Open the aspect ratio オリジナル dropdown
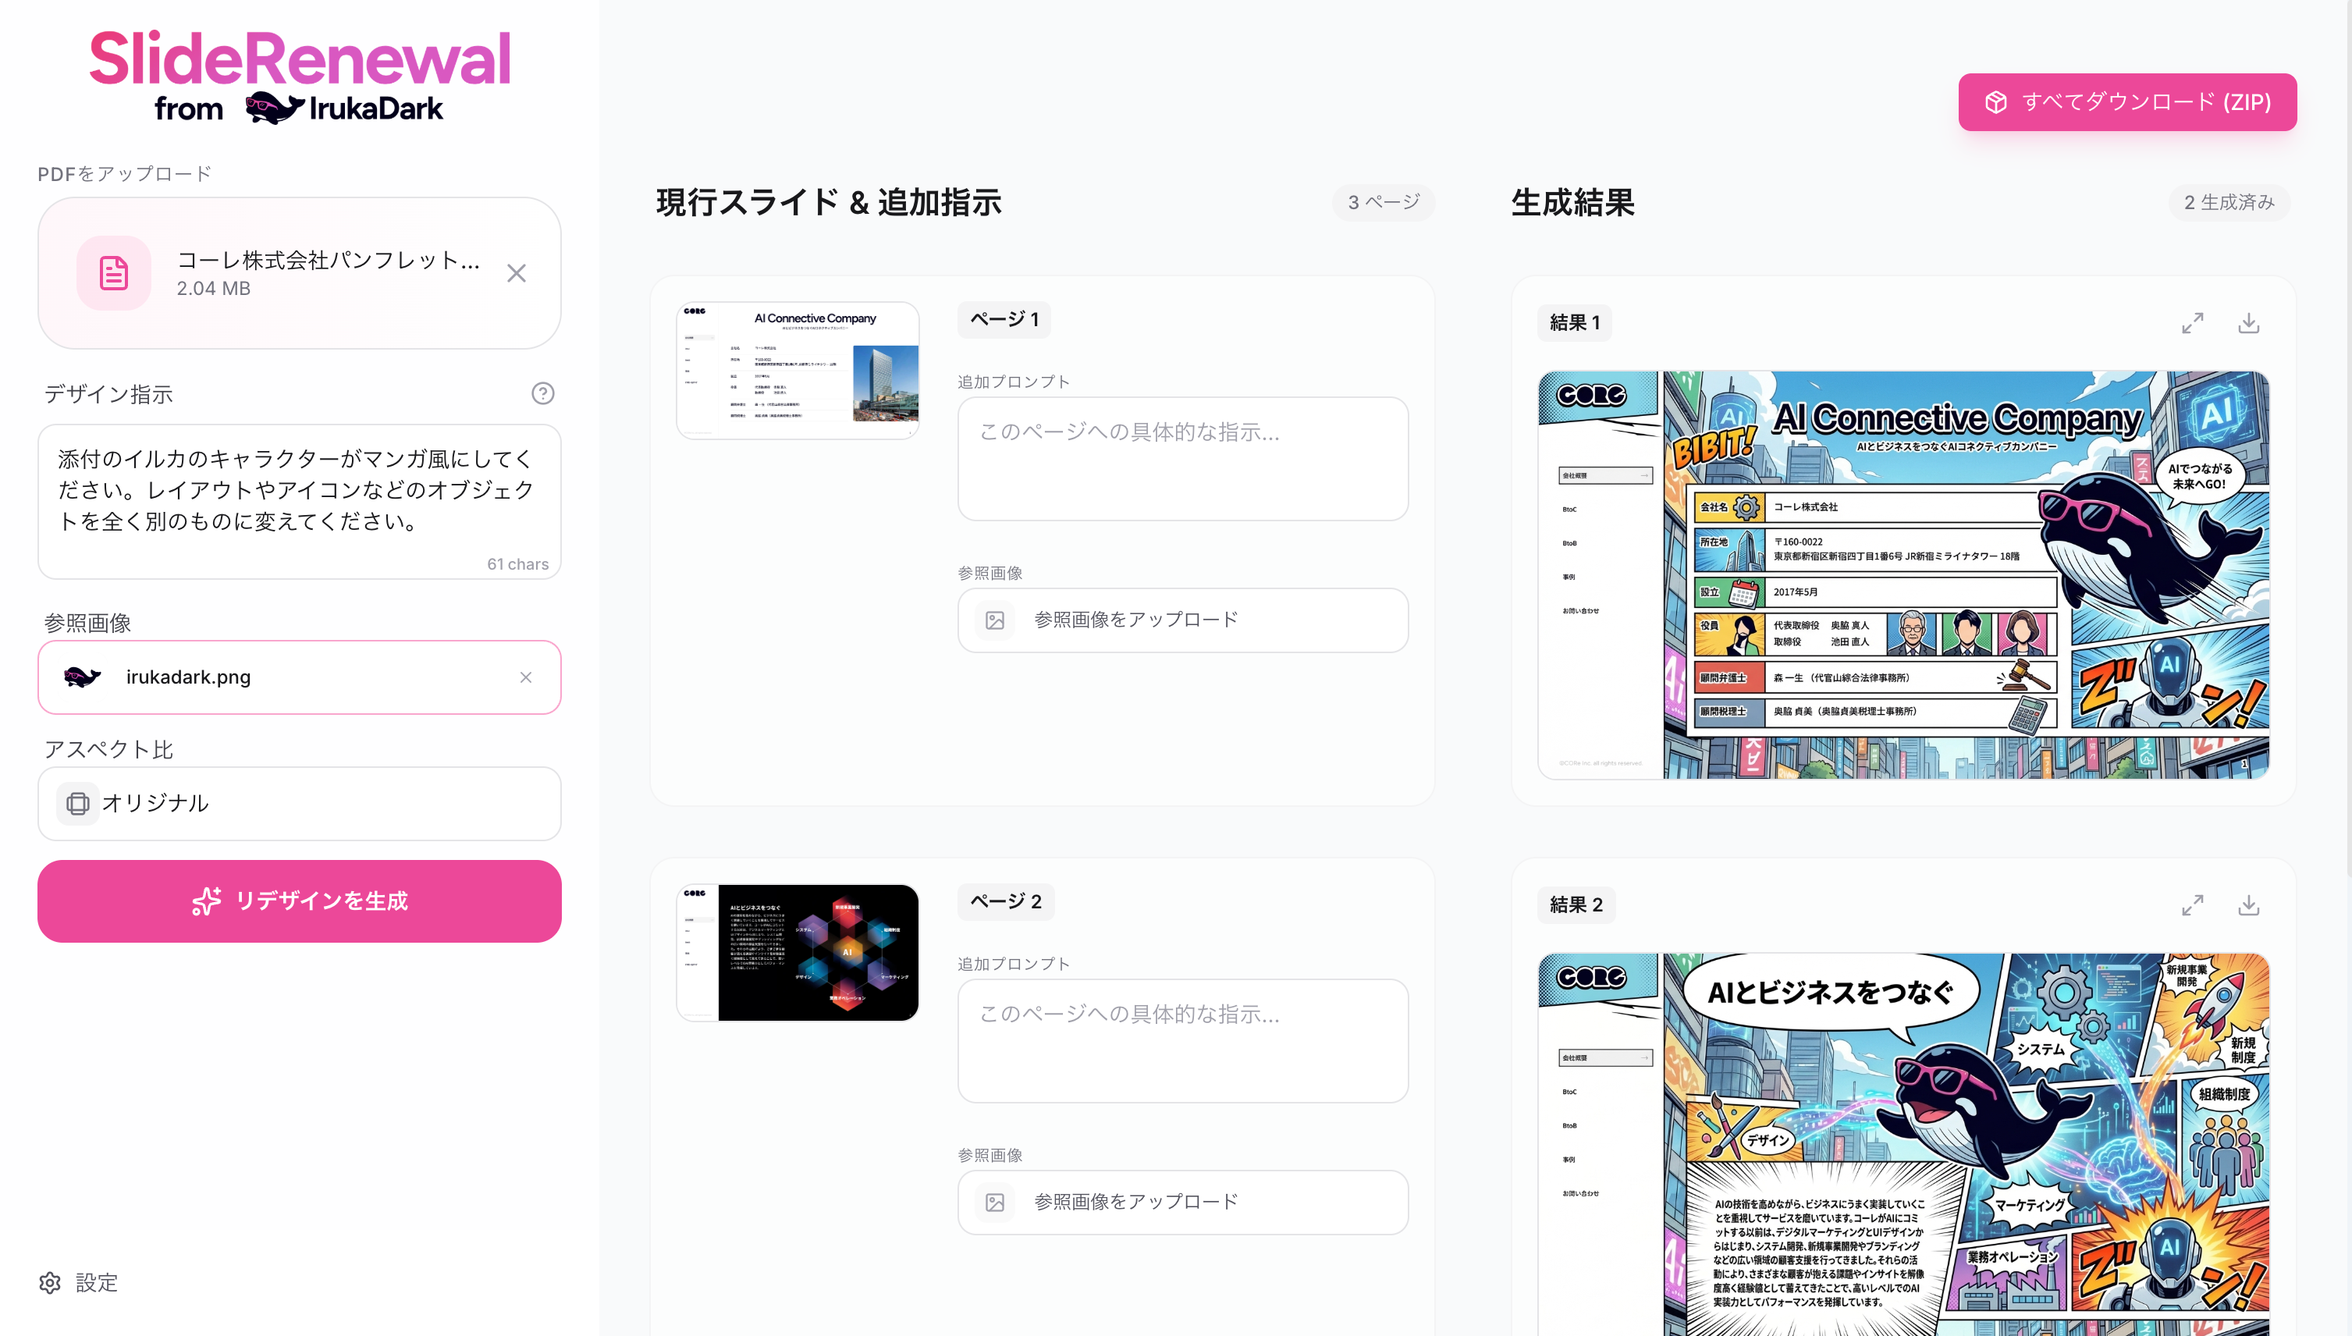The height and width of the screenshot is (1336, 2352). click(299, 804)
